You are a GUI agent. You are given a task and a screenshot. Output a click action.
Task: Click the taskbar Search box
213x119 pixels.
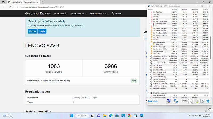coord(82,116)
